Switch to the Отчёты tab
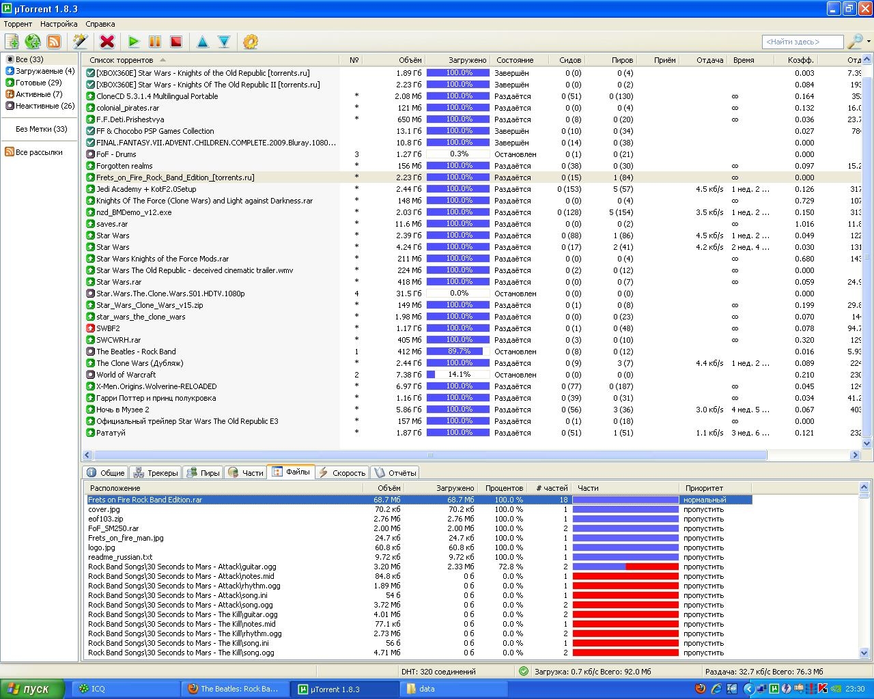This screenshot has height=699, width=874. coord(395,472)
